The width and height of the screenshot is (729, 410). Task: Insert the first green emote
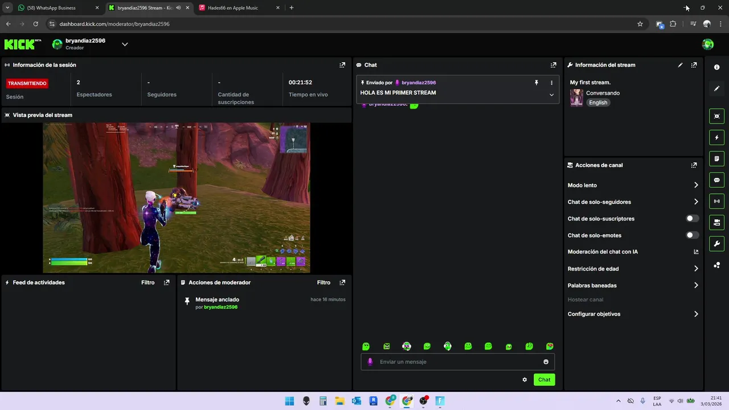(x=366, y=346)
